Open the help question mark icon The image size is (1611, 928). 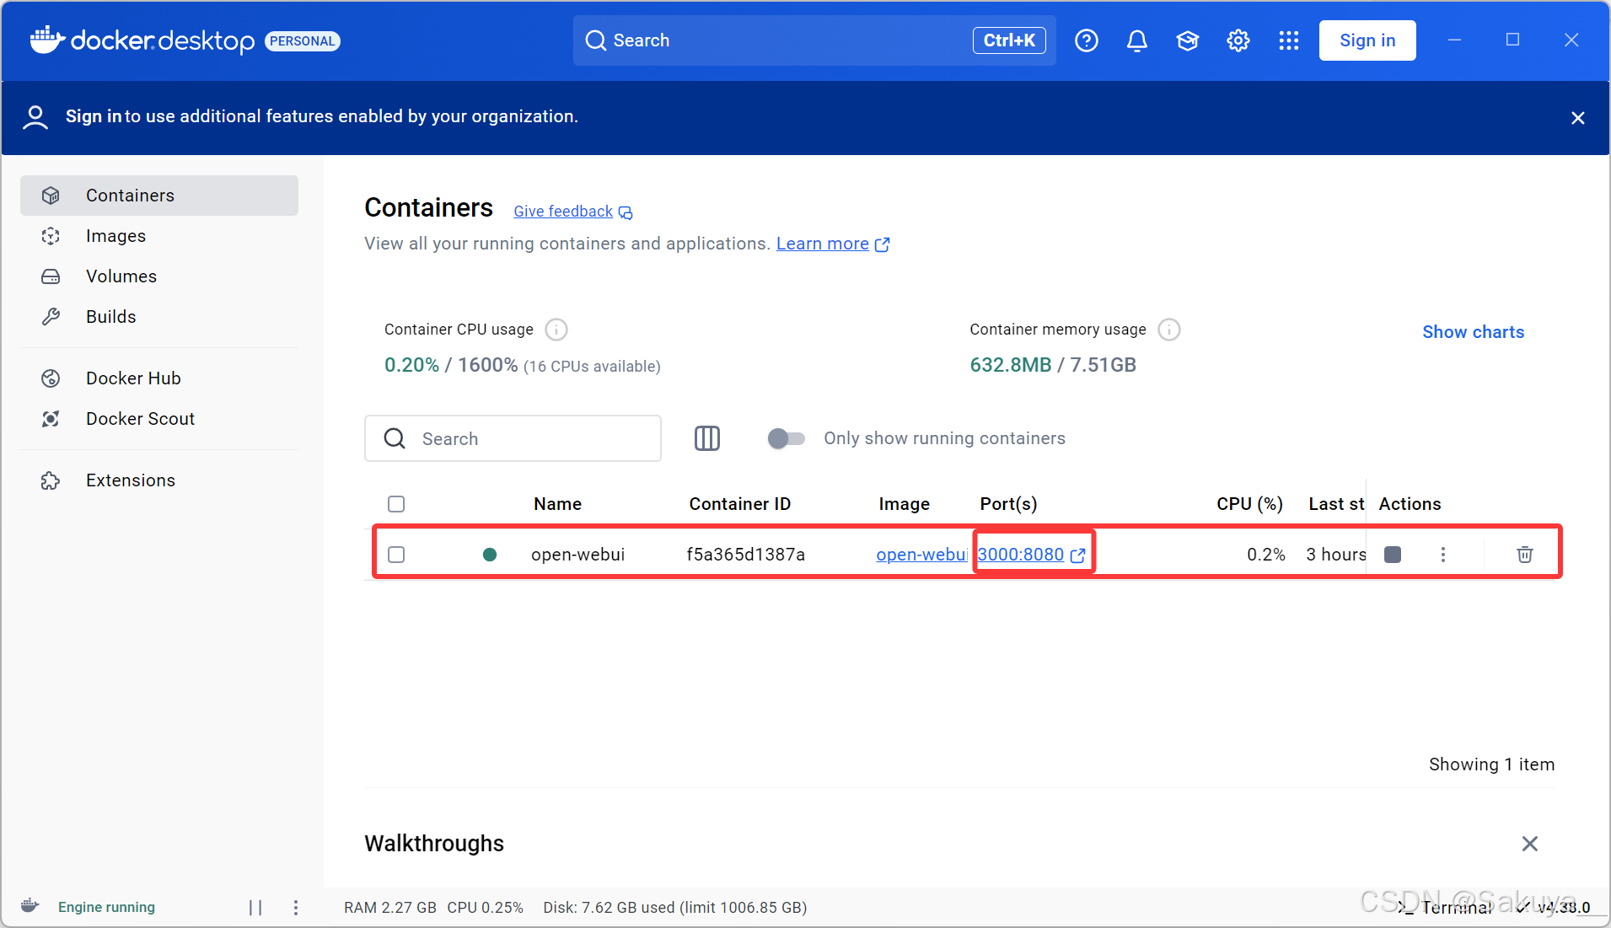(1087, 40)
